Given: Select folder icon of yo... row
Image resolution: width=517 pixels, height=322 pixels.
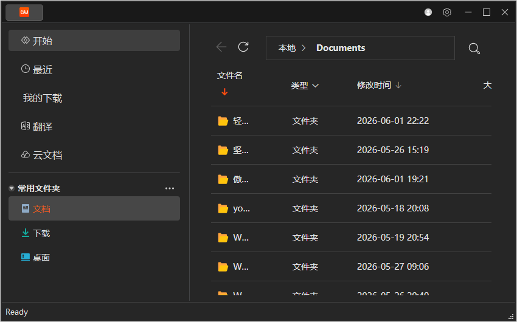Looking at the screenshot, I should coord(223,208).
